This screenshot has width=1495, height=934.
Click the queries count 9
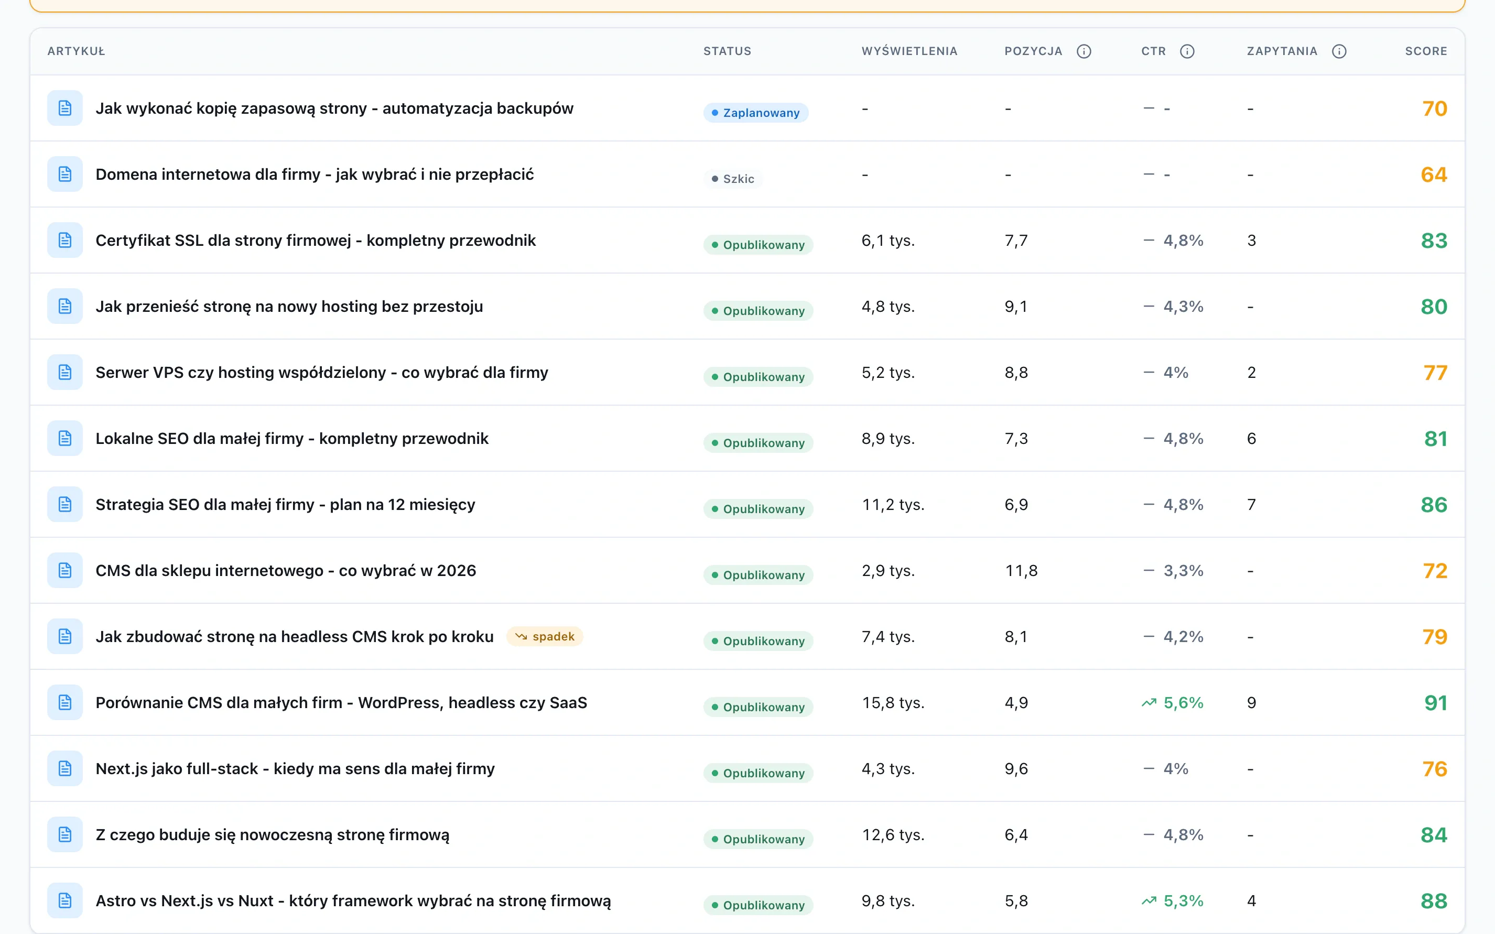(x=1252, y=702)
